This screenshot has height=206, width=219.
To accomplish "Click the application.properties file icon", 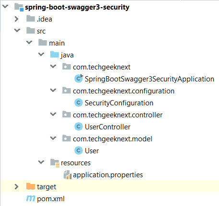I will point(67,175).
